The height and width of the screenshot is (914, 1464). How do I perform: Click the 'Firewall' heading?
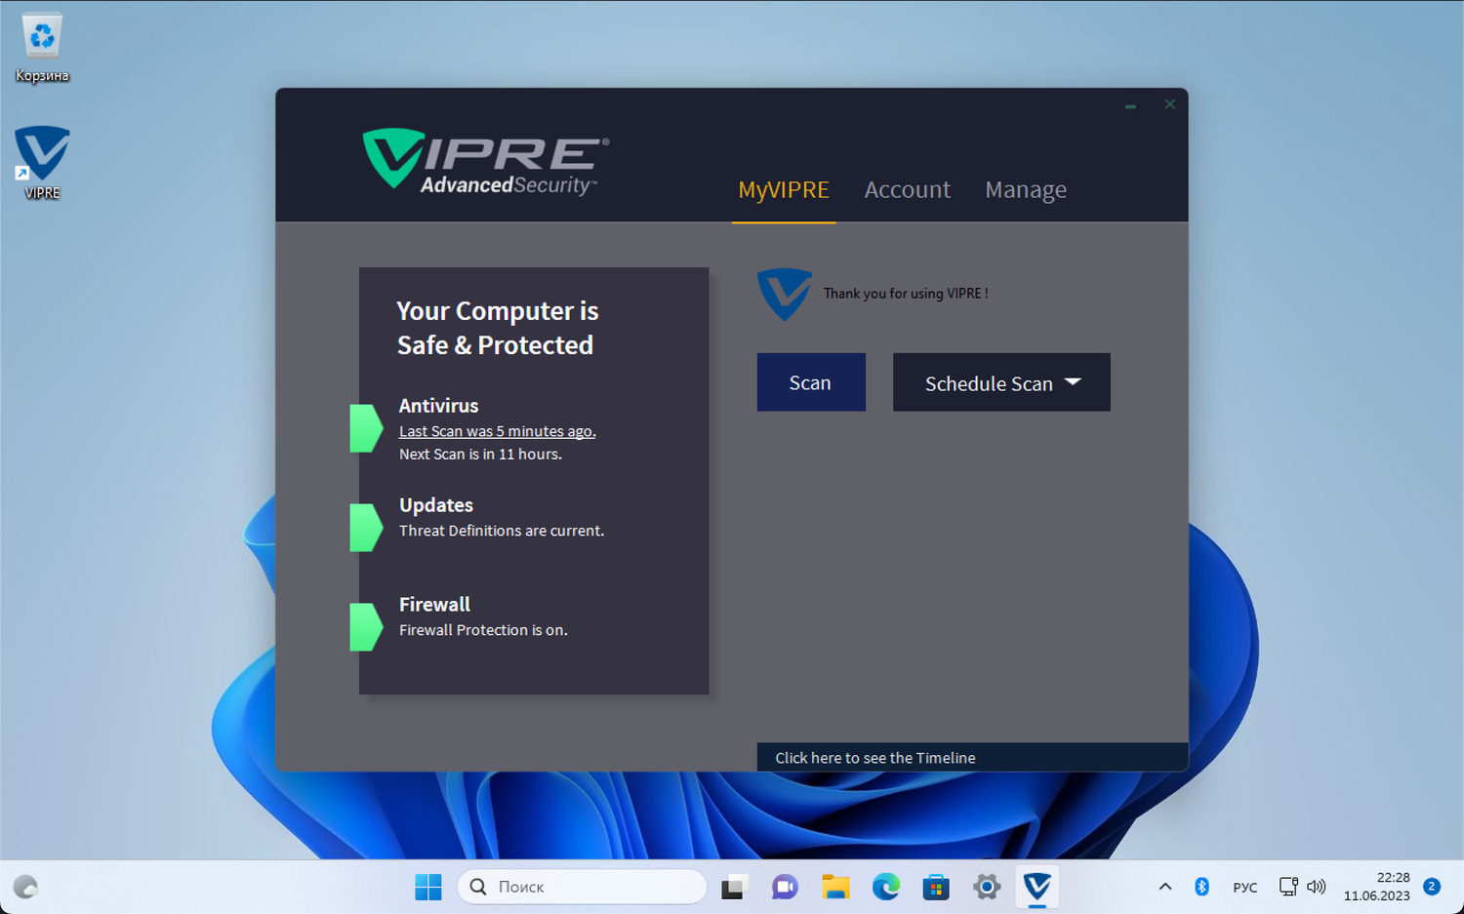click(x=434, y=605)
